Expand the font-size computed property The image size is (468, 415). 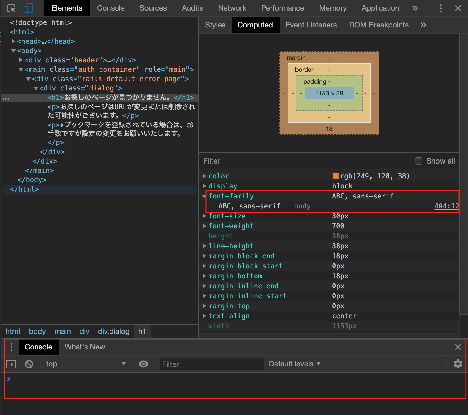[x=204, y=216]
